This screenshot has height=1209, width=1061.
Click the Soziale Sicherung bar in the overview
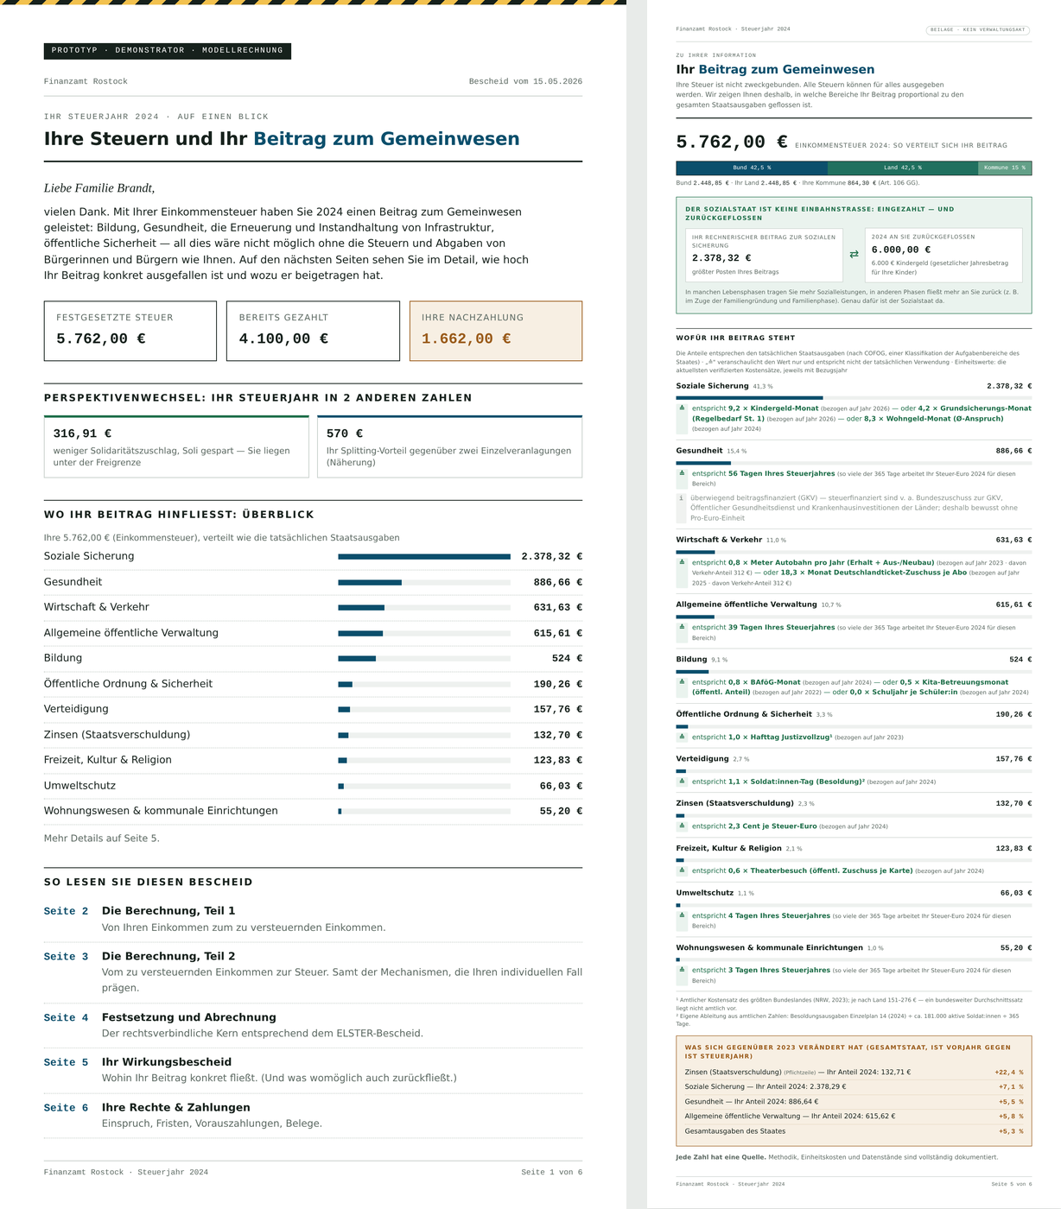(x=424, y=557)
